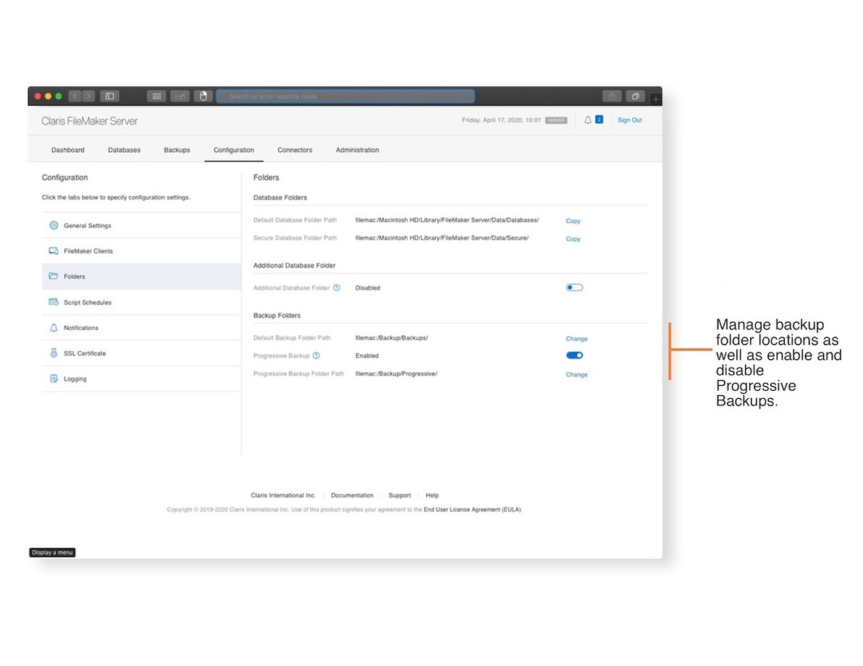The height and width of the screenshot is (666, 863).
Task: Switch to the Dashboard tab
Action: coord(68,150)
